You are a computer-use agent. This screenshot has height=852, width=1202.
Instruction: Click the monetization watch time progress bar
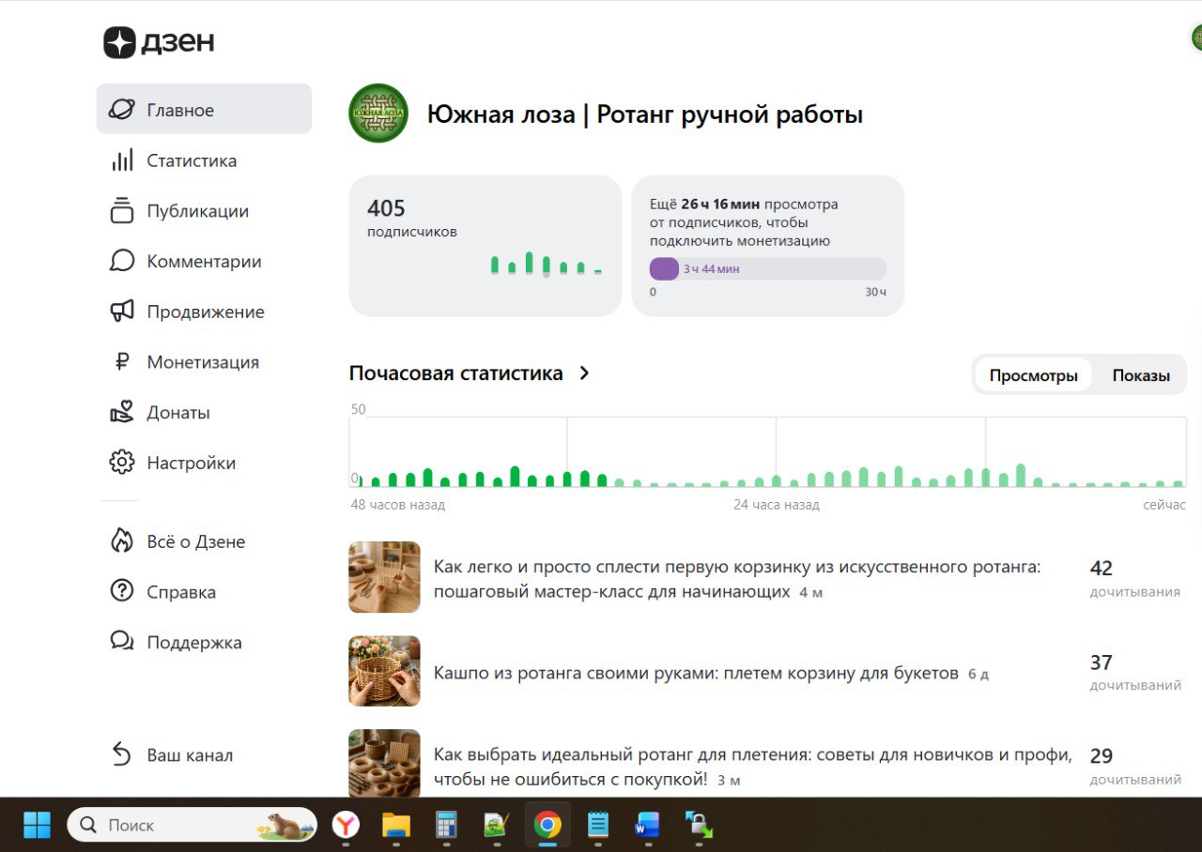(767, 269)
